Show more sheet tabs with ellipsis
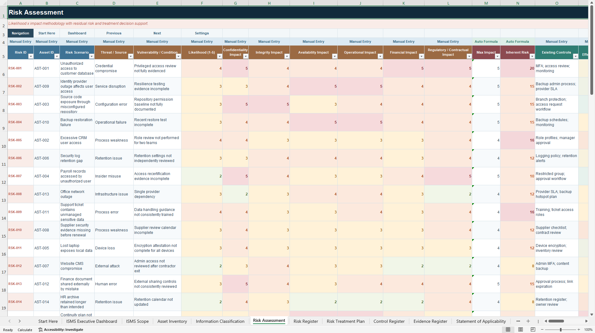The height and width of the screenshot is (333, 595). tap(518, 321)
